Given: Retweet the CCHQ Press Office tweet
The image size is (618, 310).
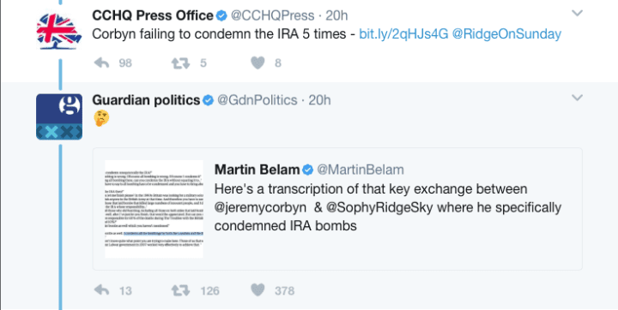Looking at the screenshot, I should tap(180, 63).
